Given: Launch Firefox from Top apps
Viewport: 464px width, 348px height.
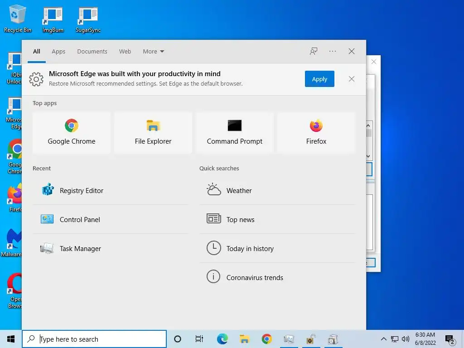Looking at the screenshot, I should (316, 133).
